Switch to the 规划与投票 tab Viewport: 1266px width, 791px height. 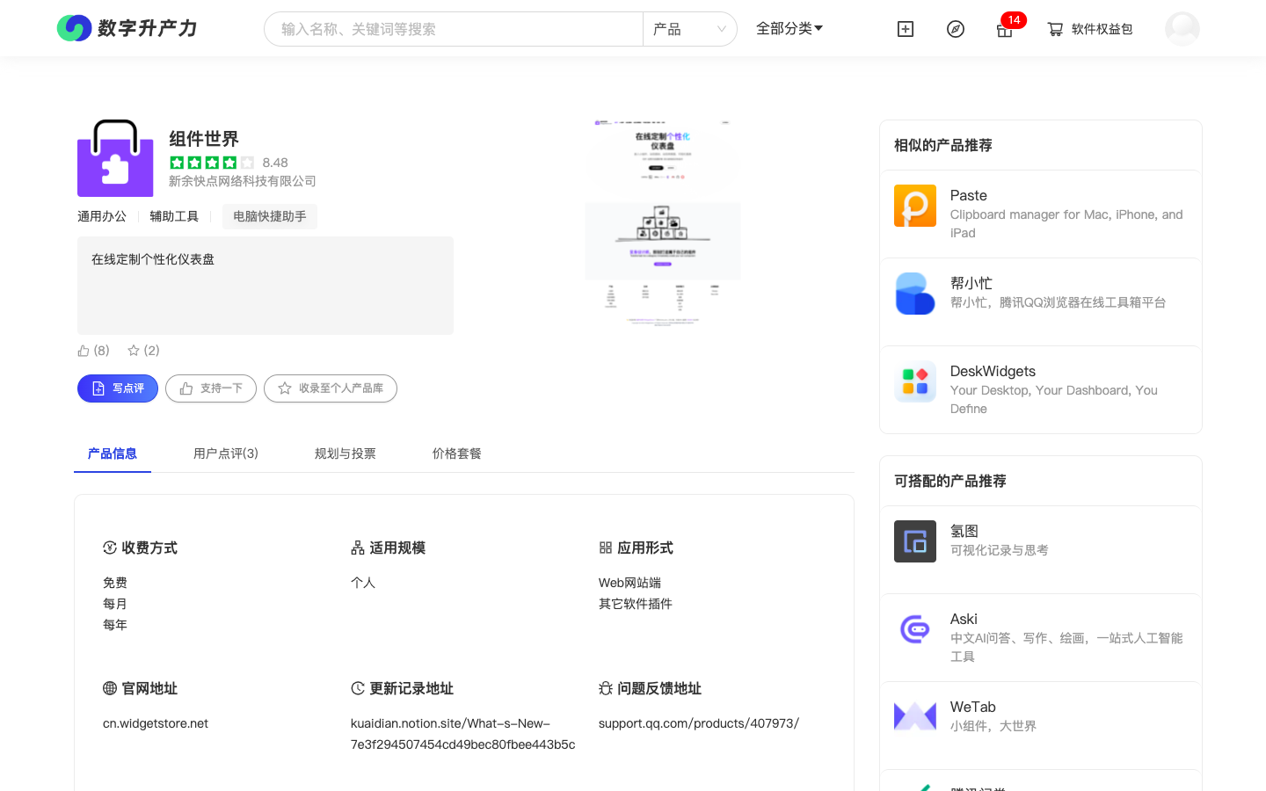pyautogui.click(x=346, y=454)
